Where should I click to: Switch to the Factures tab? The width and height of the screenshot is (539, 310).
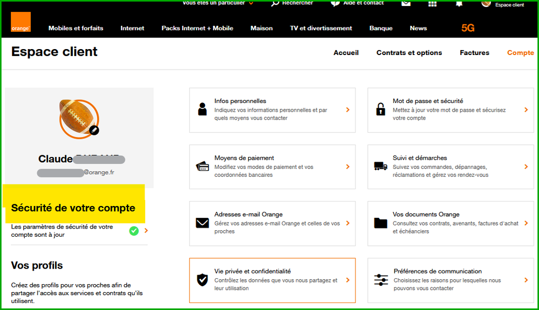(x=474, y=53)
